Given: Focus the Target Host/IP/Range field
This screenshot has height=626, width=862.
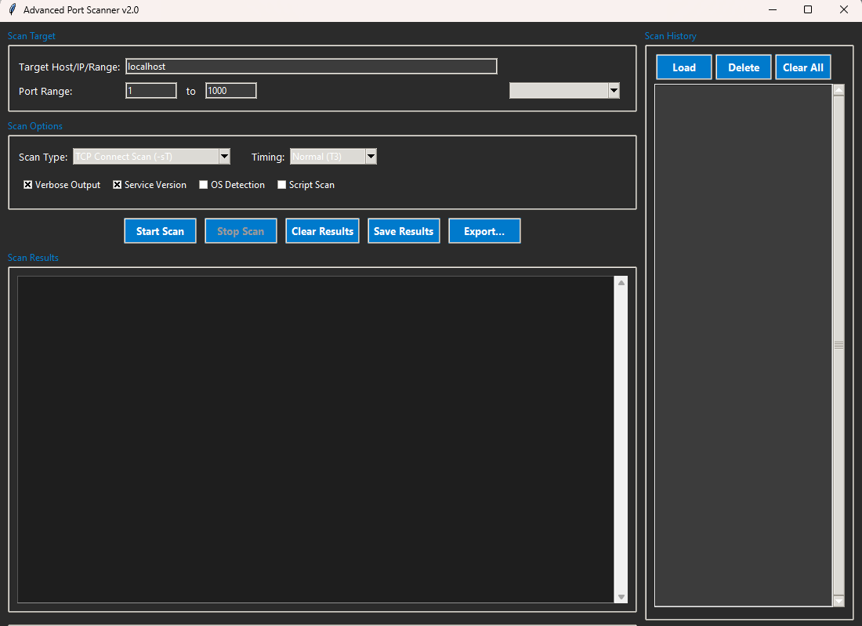Looking at the screenshot, I should (x=311, y=67).
